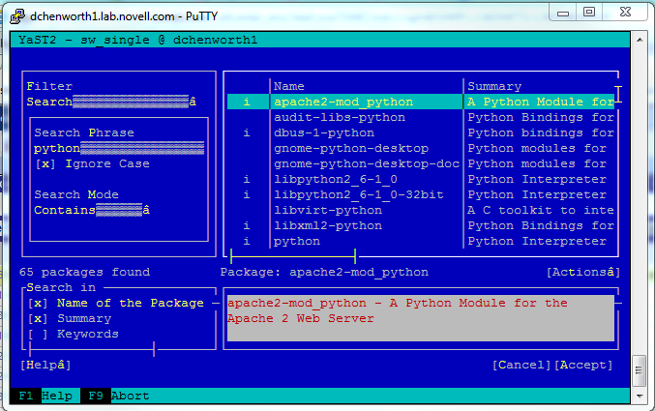Screen dimensions: 655x411
Task: Click the Cancel button
Action: 521,365
